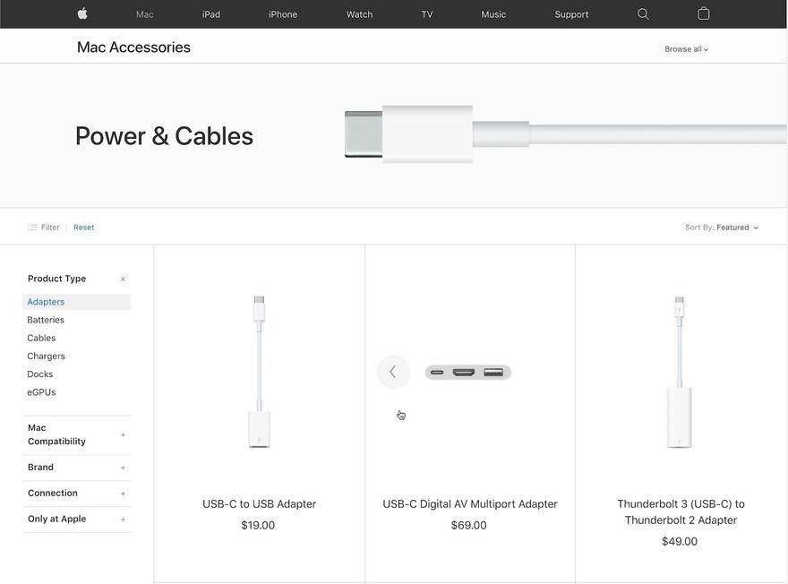
Task: Select the Batteries product type
Action: 46,320
